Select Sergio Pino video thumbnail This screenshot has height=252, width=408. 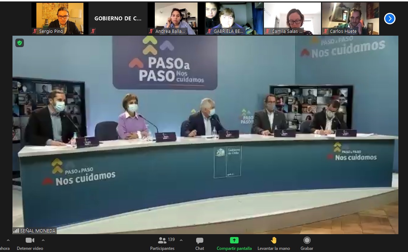(x=60, y=19)
